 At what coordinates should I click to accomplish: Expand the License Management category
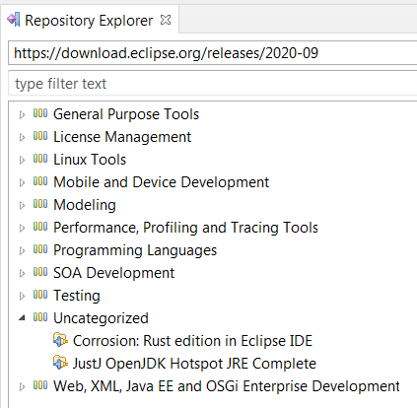(x=22, y=137)
